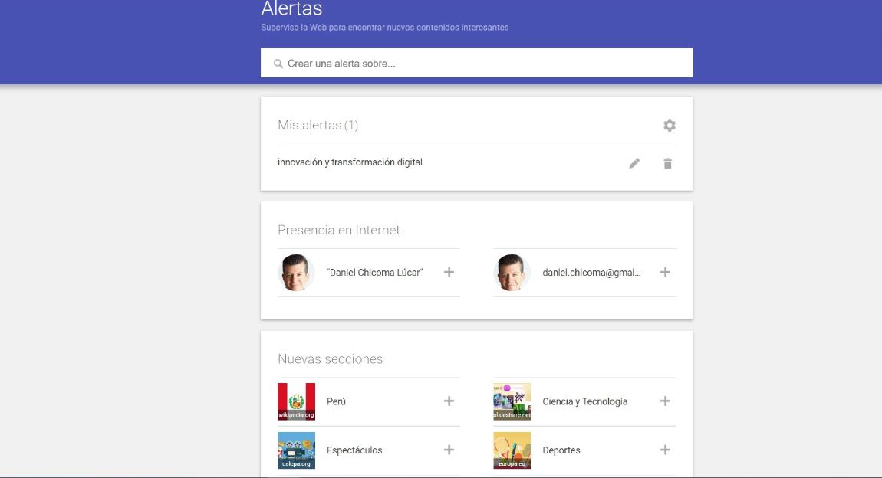The width and height of the screenshot is (882, 478).
Task: Click the search magnifier icon
Action: pyautogui.click(x=278, y=64)
